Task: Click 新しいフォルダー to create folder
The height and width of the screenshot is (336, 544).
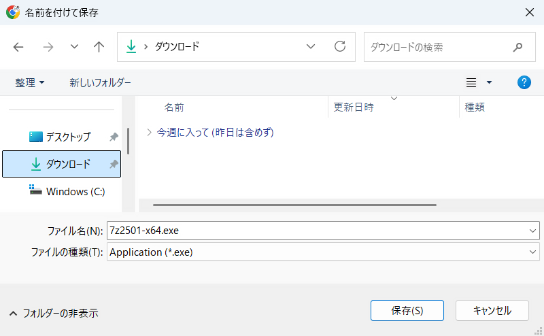Action: (100, 82)
